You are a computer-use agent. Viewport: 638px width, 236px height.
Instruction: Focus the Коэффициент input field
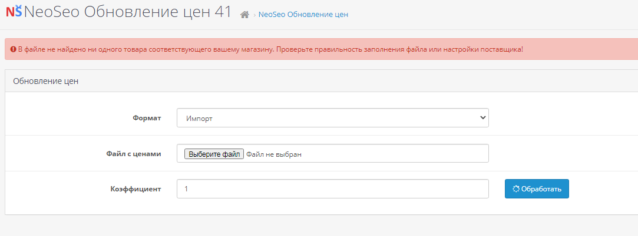coord(332,189)
